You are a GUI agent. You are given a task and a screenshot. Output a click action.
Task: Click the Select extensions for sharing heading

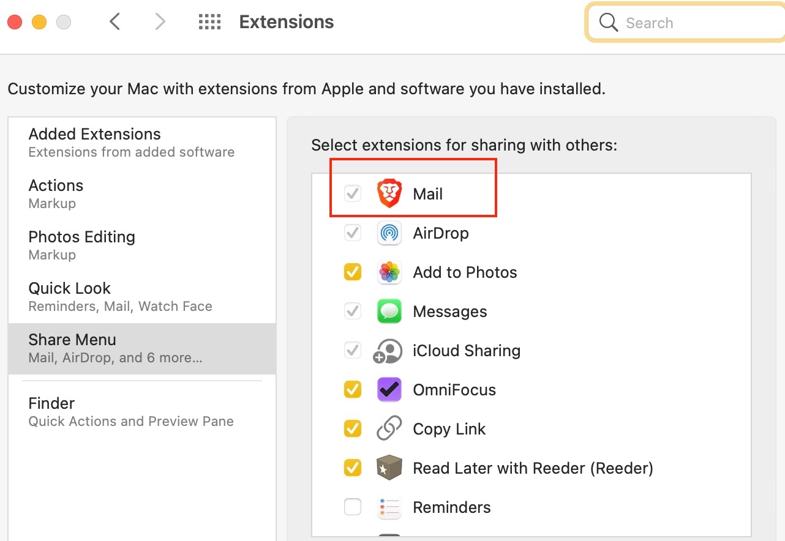(x=464, y=145)
